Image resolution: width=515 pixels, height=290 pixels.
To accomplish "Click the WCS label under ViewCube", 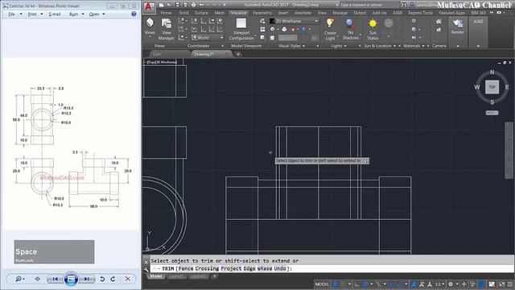I will (492, 113).
